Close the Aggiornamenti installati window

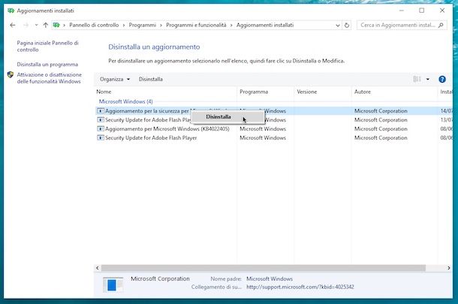pyautogui.click(x=442, y=11)
